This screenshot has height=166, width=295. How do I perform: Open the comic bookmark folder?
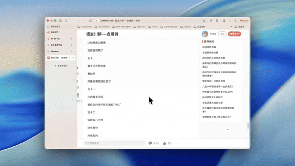pos(153,27)
